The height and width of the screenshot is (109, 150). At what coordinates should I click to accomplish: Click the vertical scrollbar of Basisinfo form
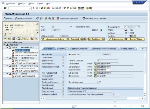[145, 66]
